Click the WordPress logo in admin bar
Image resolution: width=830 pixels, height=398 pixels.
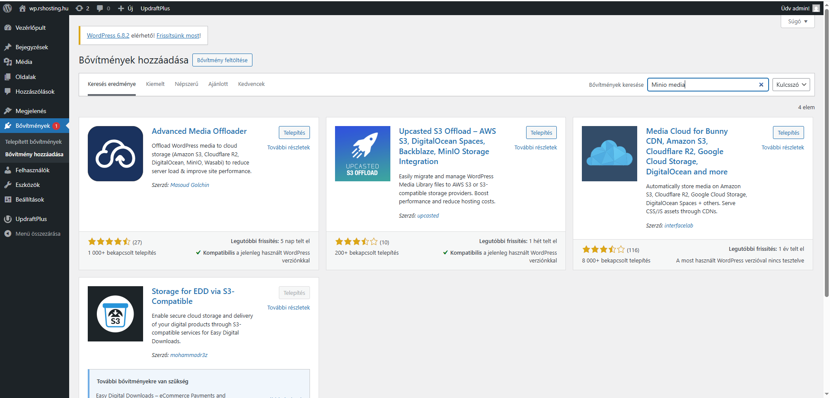(x=7, y=8)
